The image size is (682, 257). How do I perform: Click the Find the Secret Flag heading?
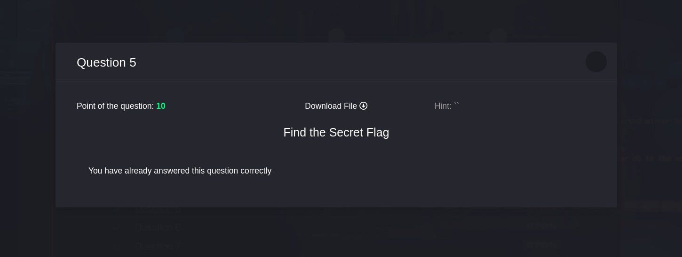pos(336,133)
